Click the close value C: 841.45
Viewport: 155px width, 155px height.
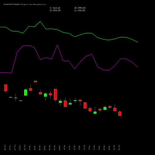[x=55, y=8]
